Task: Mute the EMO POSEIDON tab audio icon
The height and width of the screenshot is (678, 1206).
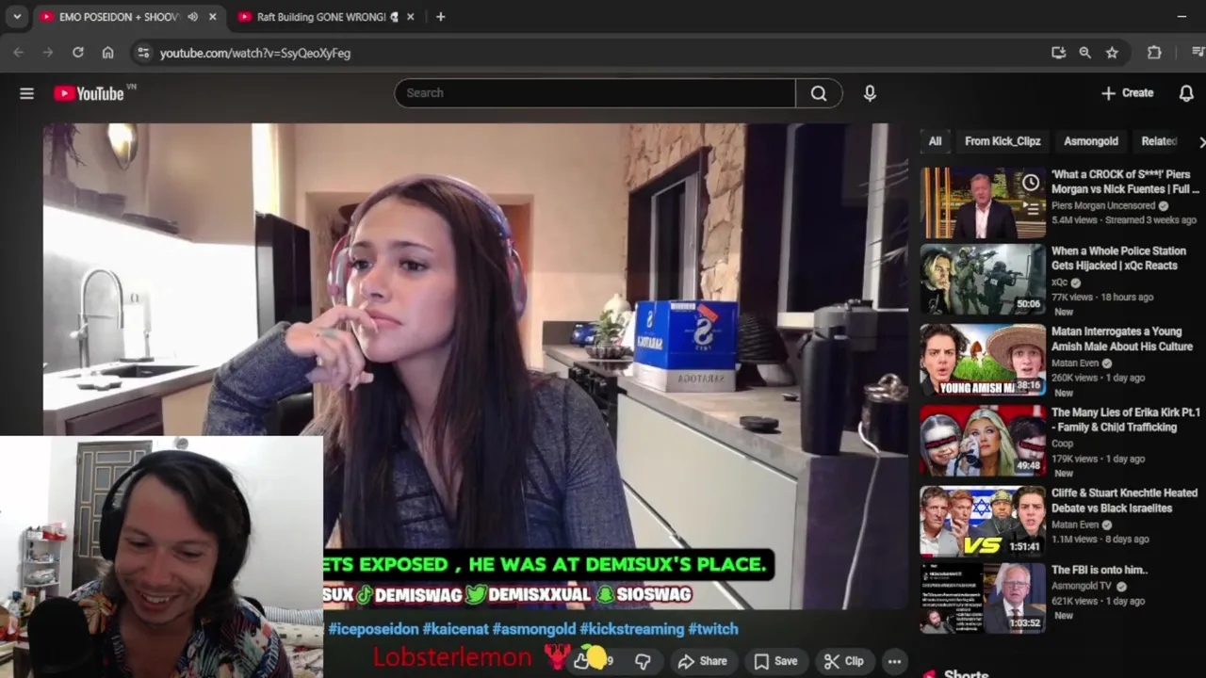Action: coord(192,17)
